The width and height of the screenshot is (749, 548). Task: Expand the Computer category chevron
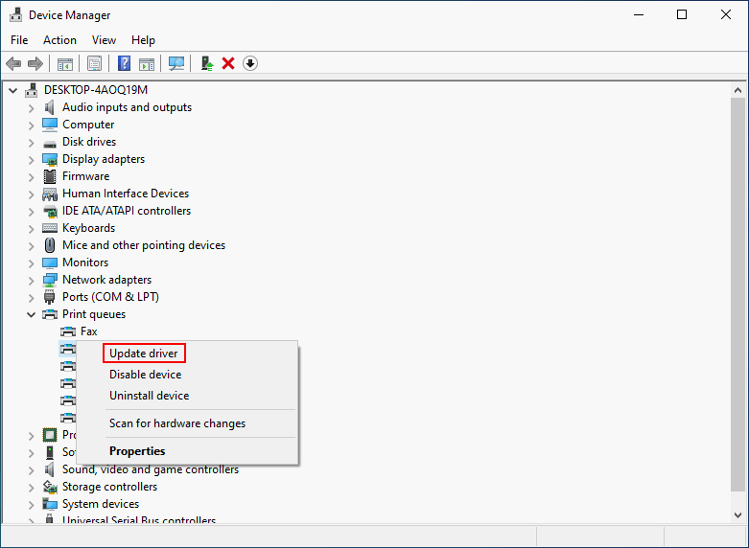tap(32, 126)
